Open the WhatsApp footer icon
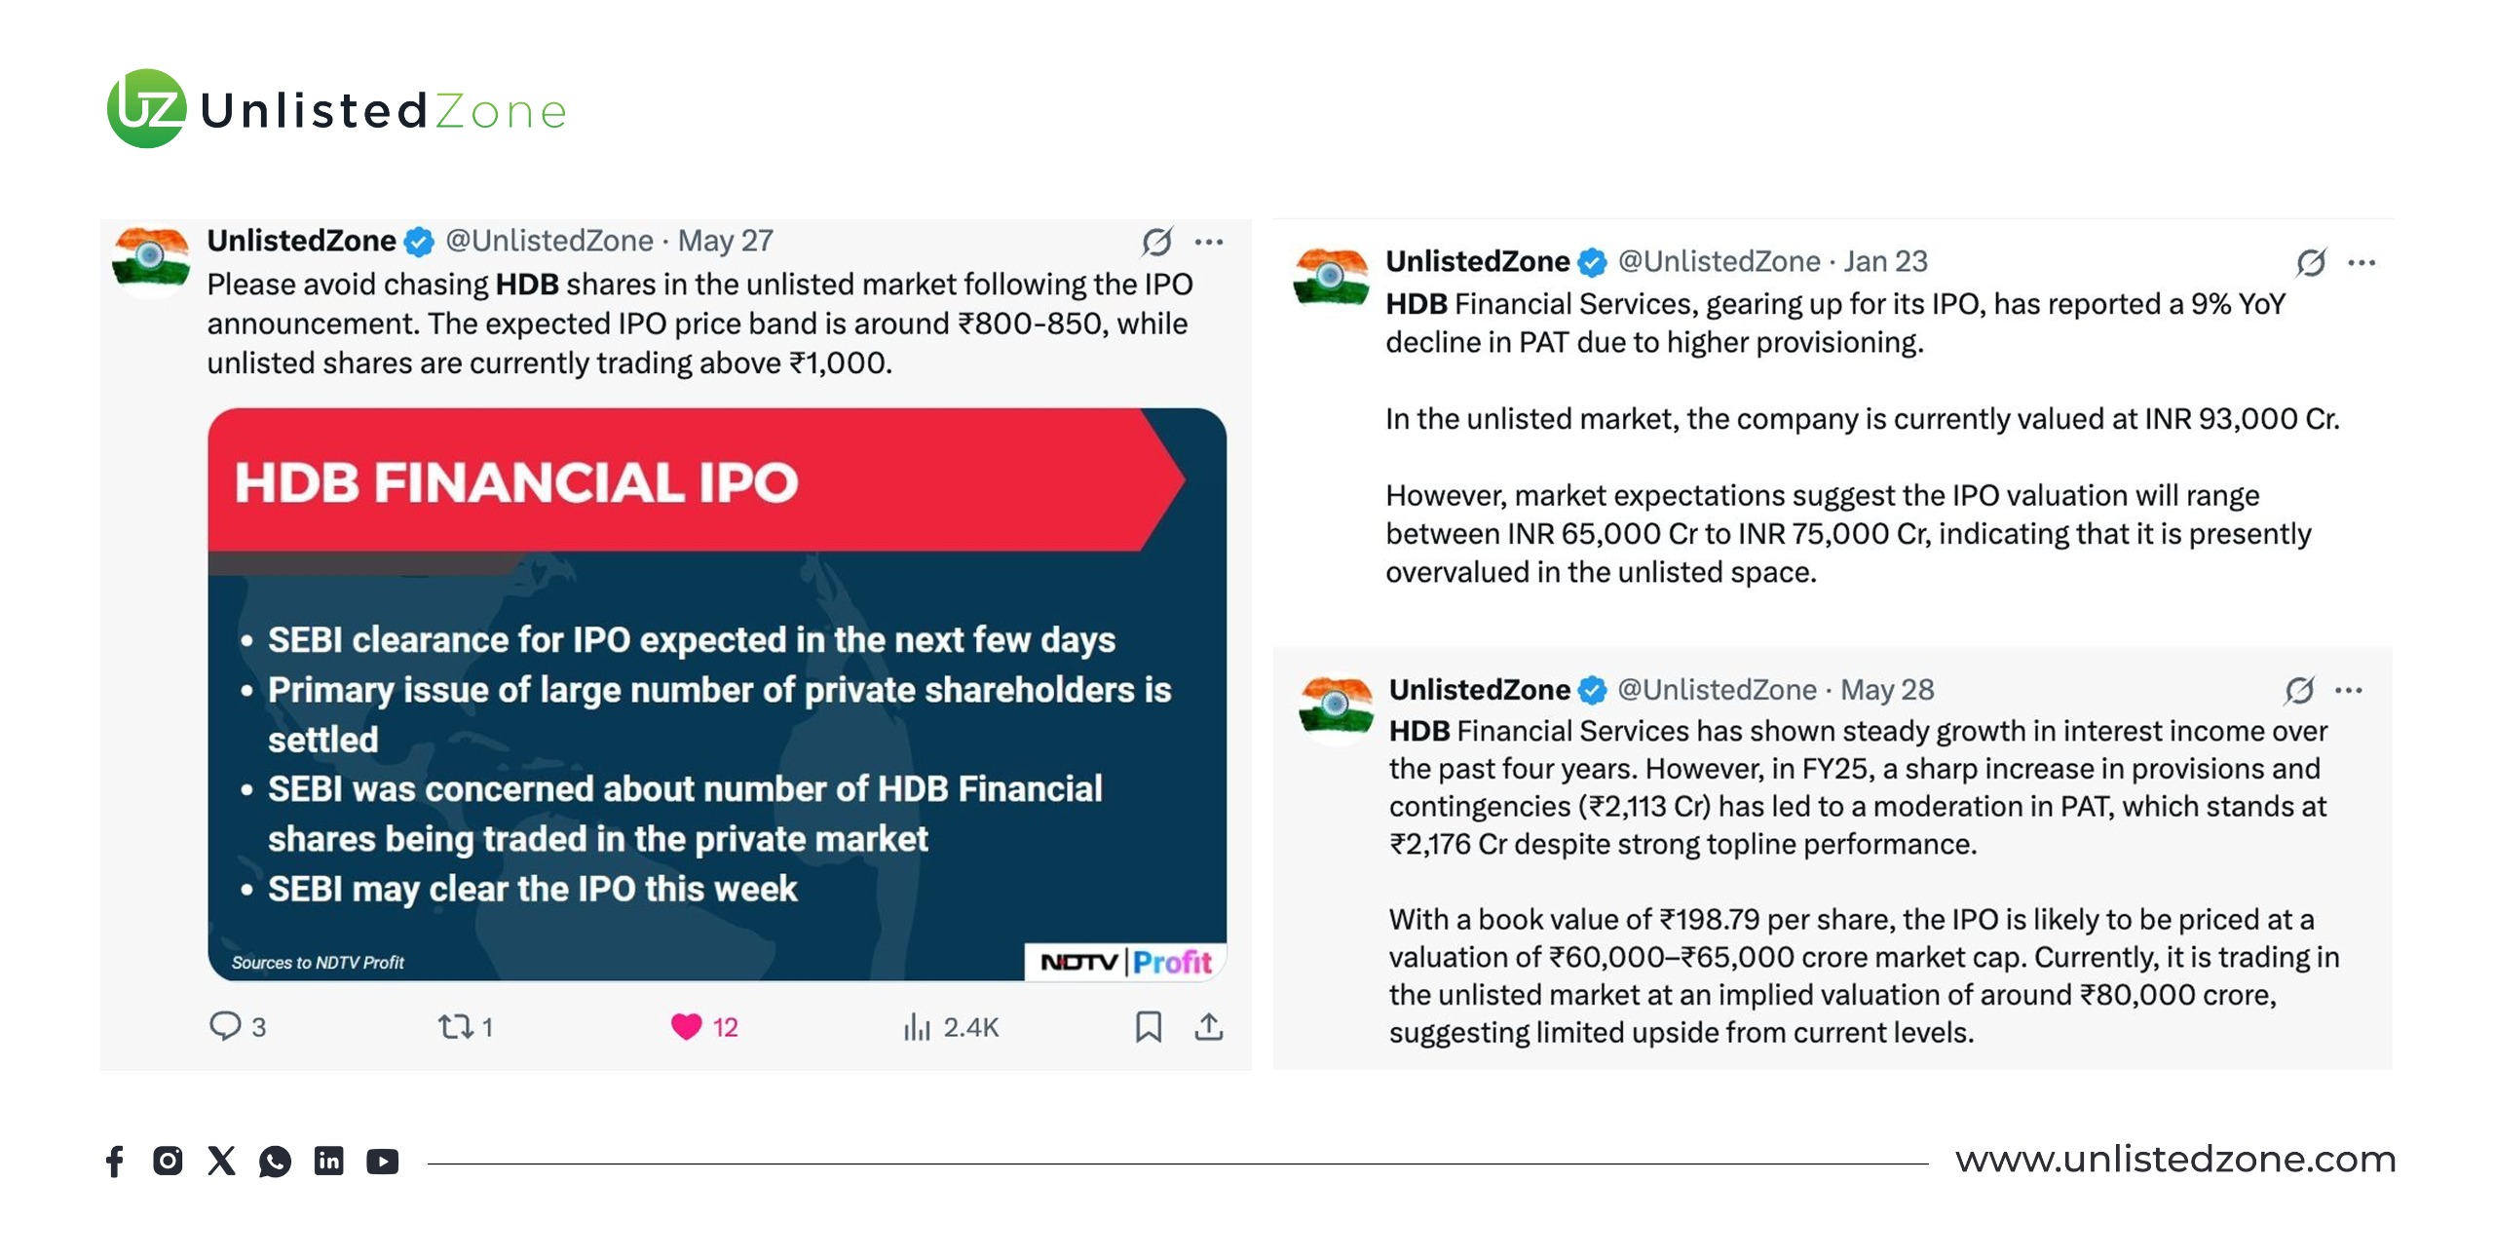Screen dimensions: 2494x1259 tap(275, 1161)
